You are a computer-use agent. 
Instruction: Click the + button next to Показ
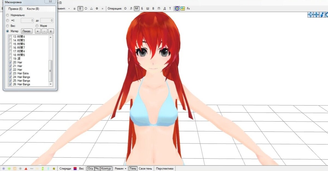(38, 31)
